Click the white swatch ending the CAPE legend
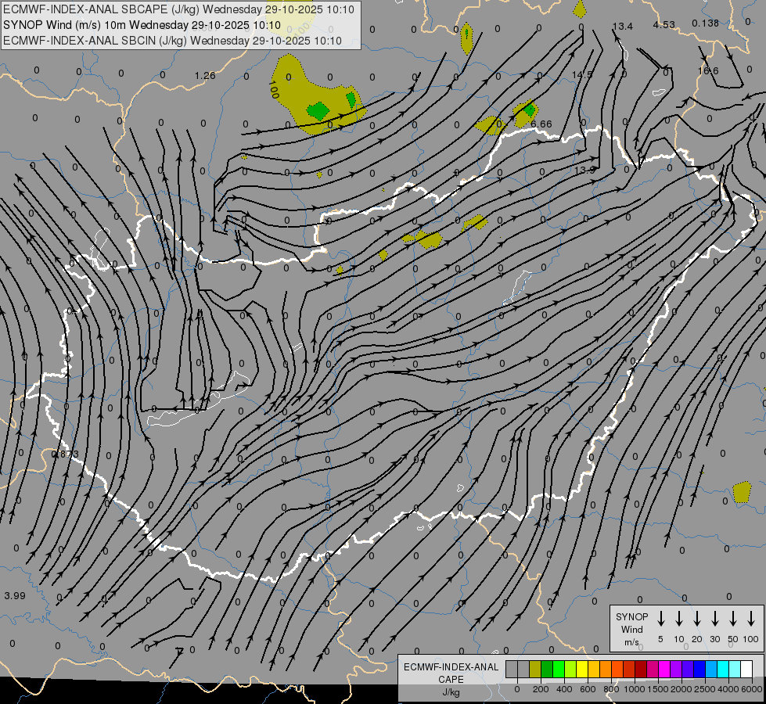The image size is (766, 704). (x=746, y=670)
